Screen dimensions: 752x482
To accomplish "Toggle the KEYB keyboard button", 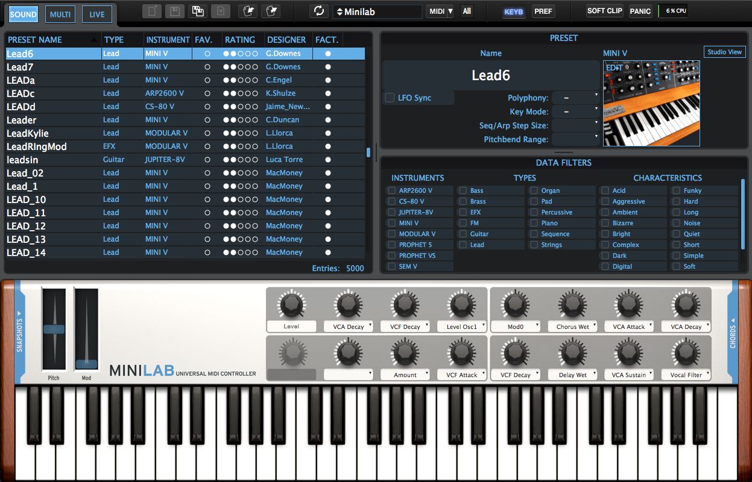I will [x=514, y=11].
